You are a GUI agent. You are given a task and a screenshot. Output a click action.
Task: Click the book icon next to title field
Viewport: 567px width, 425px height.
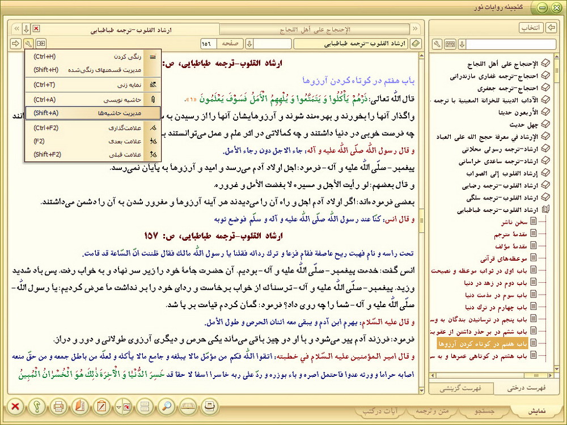(x=416, y=44)
